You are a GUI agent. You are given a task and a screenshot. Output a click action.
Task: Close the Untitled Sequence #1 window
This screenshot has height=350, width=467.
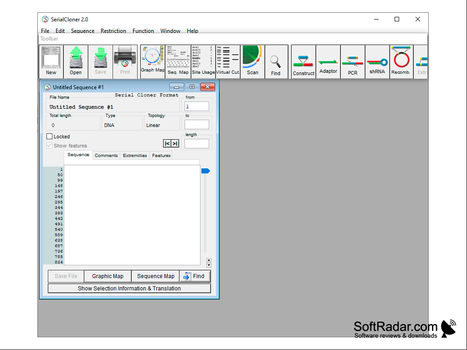(x=208, y=87)
